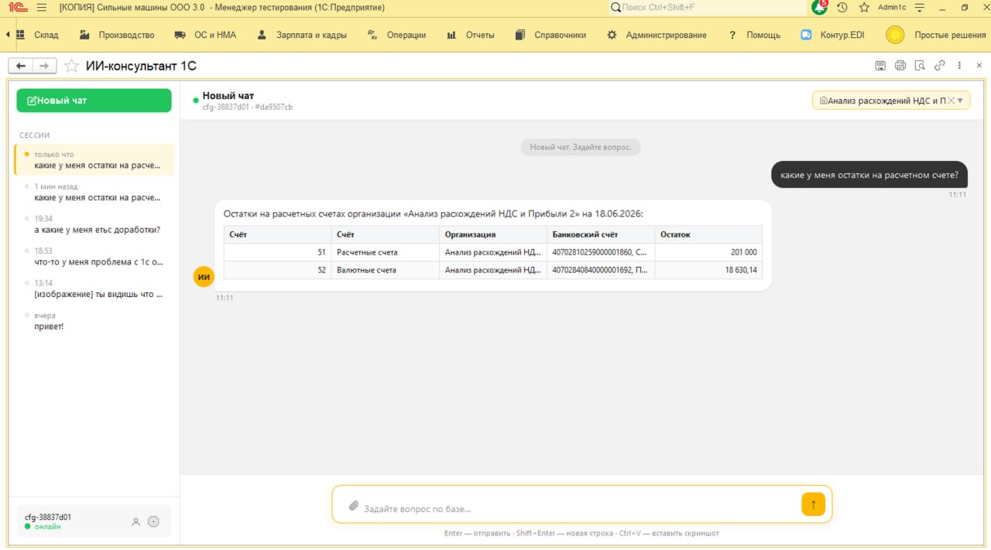Open the Отчеты section
991x550 pixels.
(471, 35)
